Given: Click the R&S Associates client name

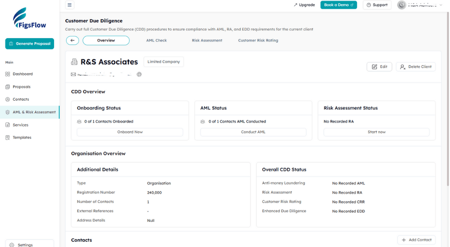Looking at the screenshot, I should (109, 62).
